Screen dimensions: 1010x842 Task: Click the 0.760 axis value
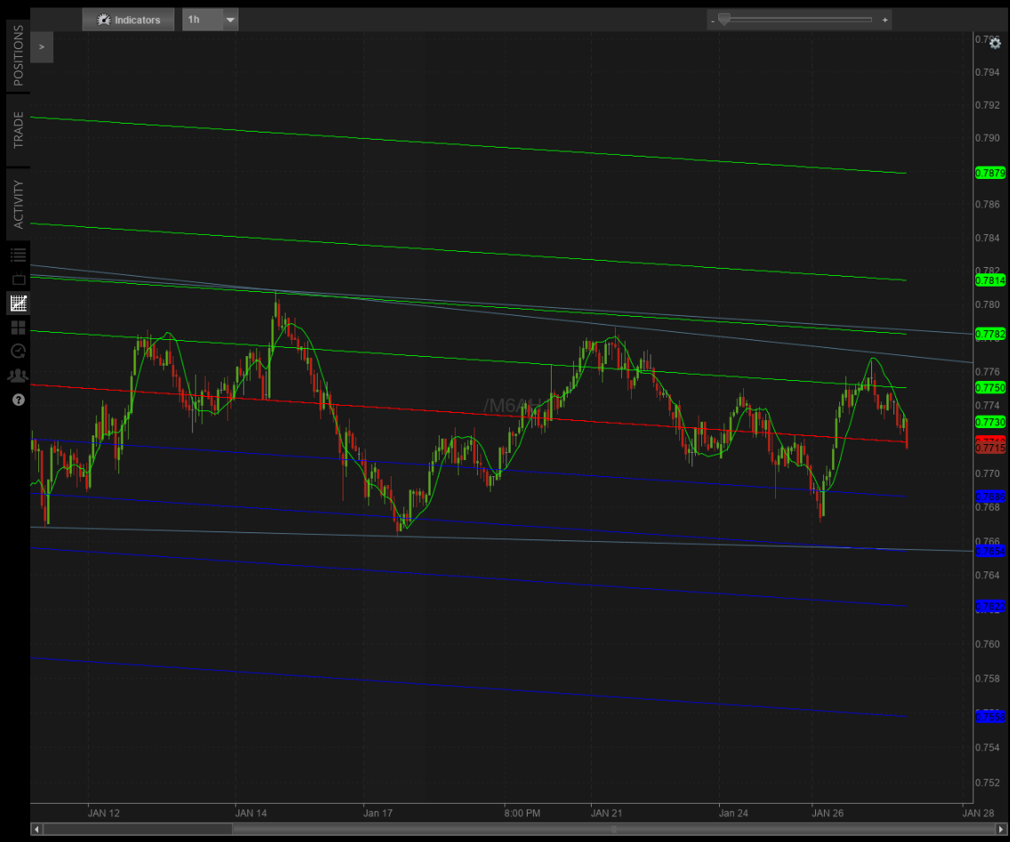point(988,644)
